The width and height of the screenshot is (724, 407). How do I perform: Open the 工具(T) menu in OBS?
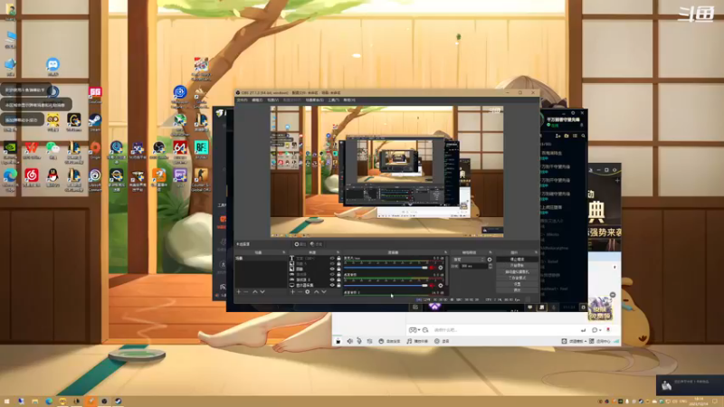(x=333, y=99)
